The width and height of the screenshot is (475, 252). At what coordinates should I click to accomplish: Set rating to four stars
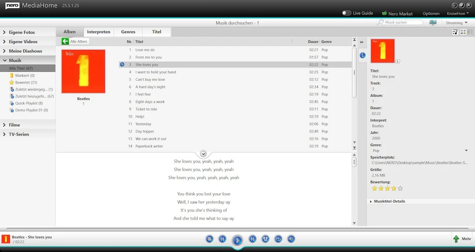coord(393,189)
